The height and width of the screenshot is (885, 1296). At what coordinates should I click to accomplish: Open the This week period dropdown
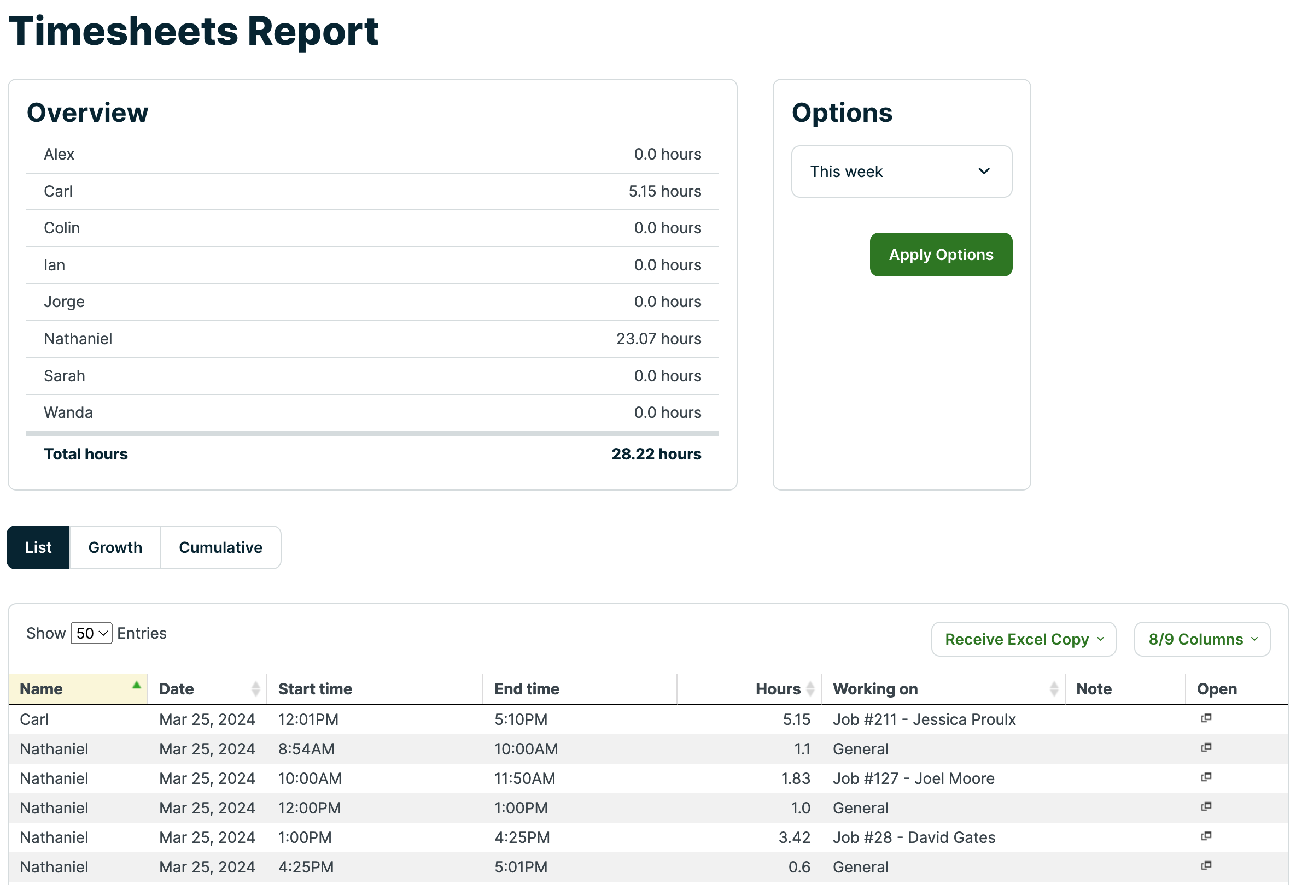click(x=901, y=172)
